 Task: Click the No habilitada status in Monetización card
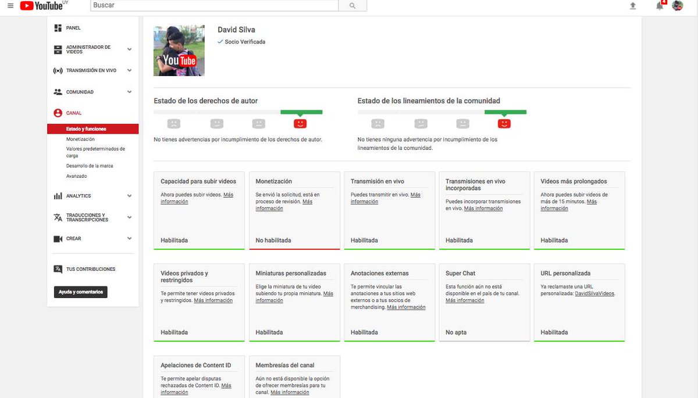coord(273,241)
